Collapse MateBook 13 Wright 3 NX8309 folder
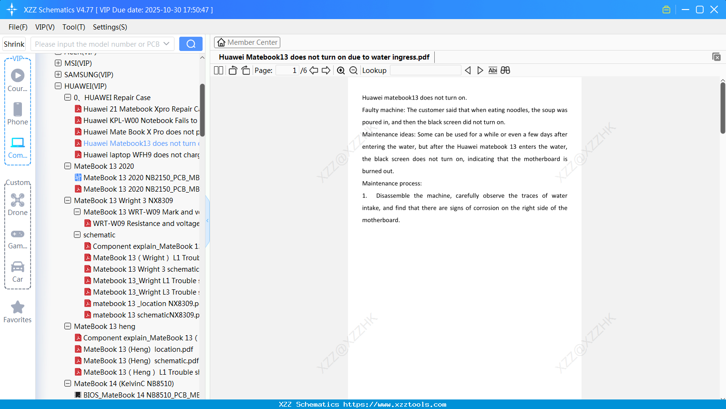This screenshot has height=409, width=726. [x=68, y=200]
